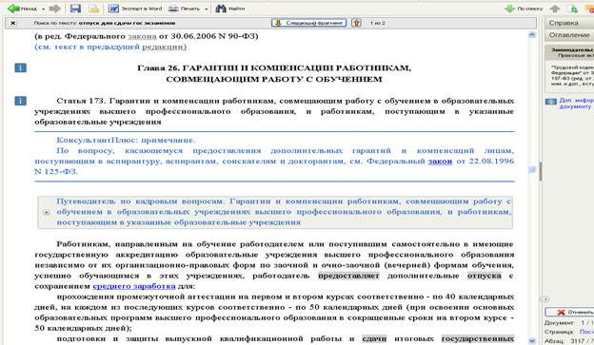Click highlighted word сдачи

click(x=374, y=338)
